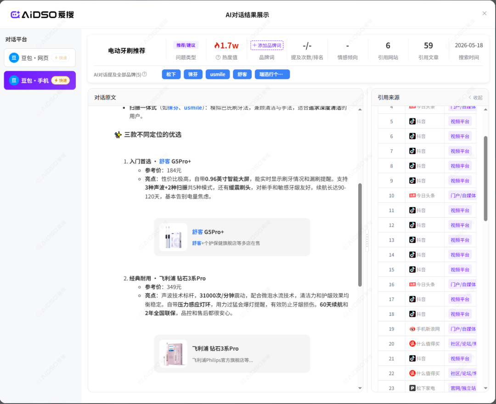496x404 pixels.
Task: Click 什么值得买 icon in row 20
Action: tap(412, 343)
